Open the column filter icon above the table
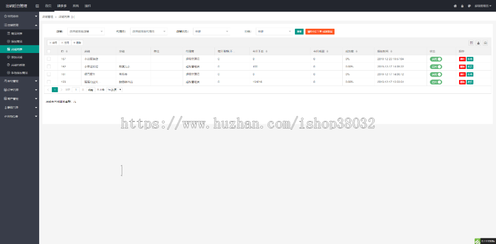 pyautogui.click(x=471, y=43)
